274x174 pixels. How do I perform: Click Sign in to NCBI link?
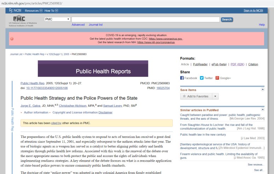pos(253,11)
